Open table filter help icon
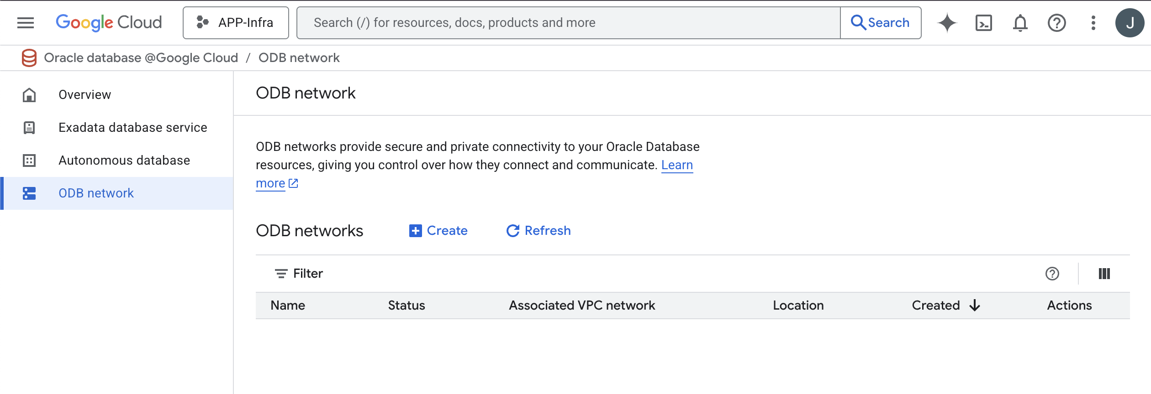This screenshot has width=1151, height=394. [x=1052, y=274]
